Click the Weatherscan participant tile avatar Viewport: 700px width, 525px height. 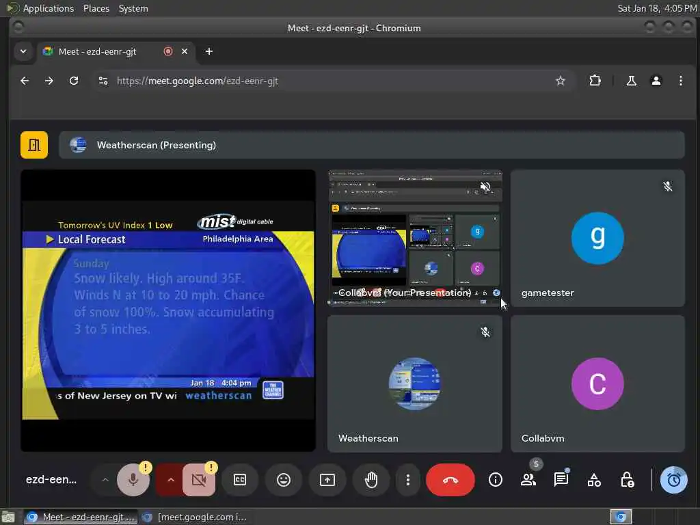point(415,383)
